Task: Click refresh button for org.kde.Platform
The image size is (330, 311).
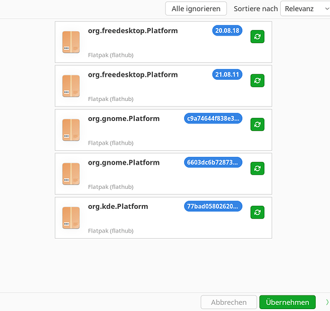Action: [x=257, y=213]
